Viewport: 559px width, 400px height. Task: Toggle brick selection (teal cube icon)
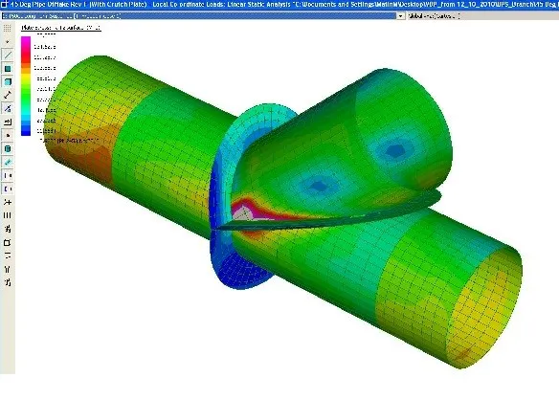point(7,81)
